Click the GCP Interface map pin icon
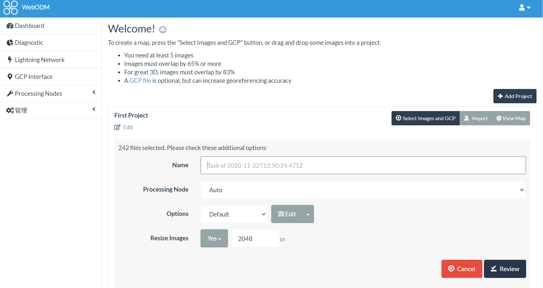The image size is (543, 288). (x=10, y=77)
